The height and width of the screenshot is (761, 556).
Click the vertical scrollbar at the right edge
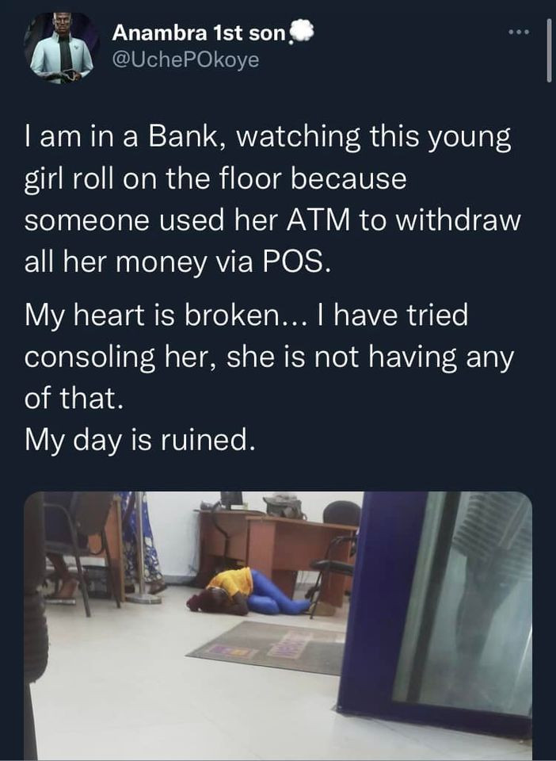[549, 51]
